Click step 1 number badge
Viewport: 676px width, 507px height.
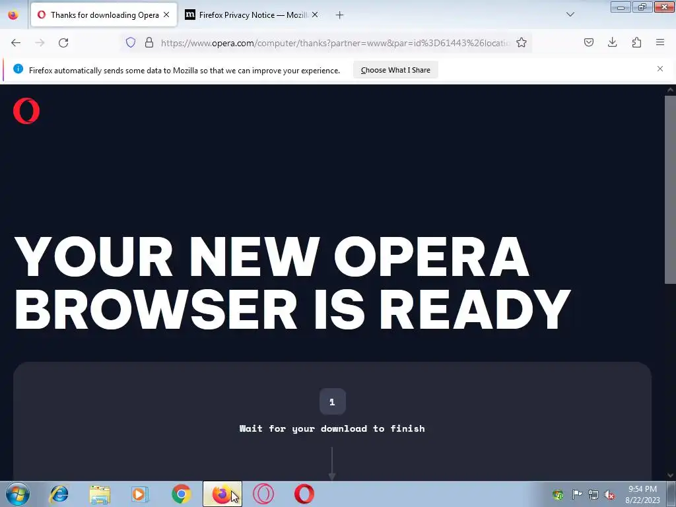click(333, 402)
